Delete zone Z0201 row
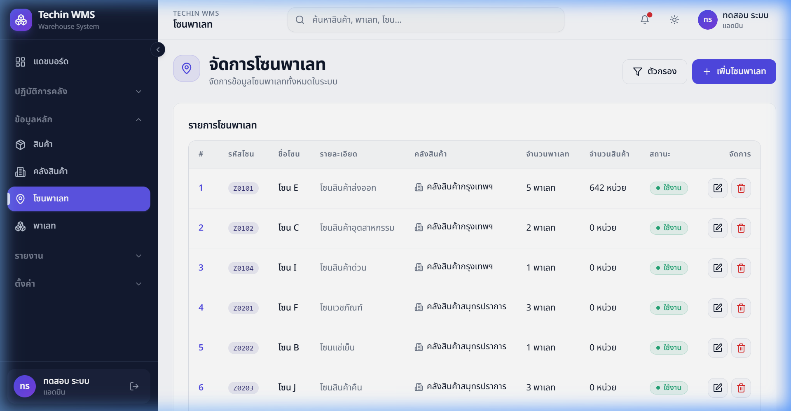Image resolution: width=791 pixels, height=411 pixels. coord(741,308)
